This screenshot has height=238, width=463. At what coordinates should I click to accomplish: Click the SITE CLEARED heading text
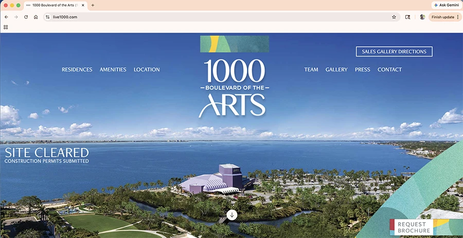click(47, 153)
